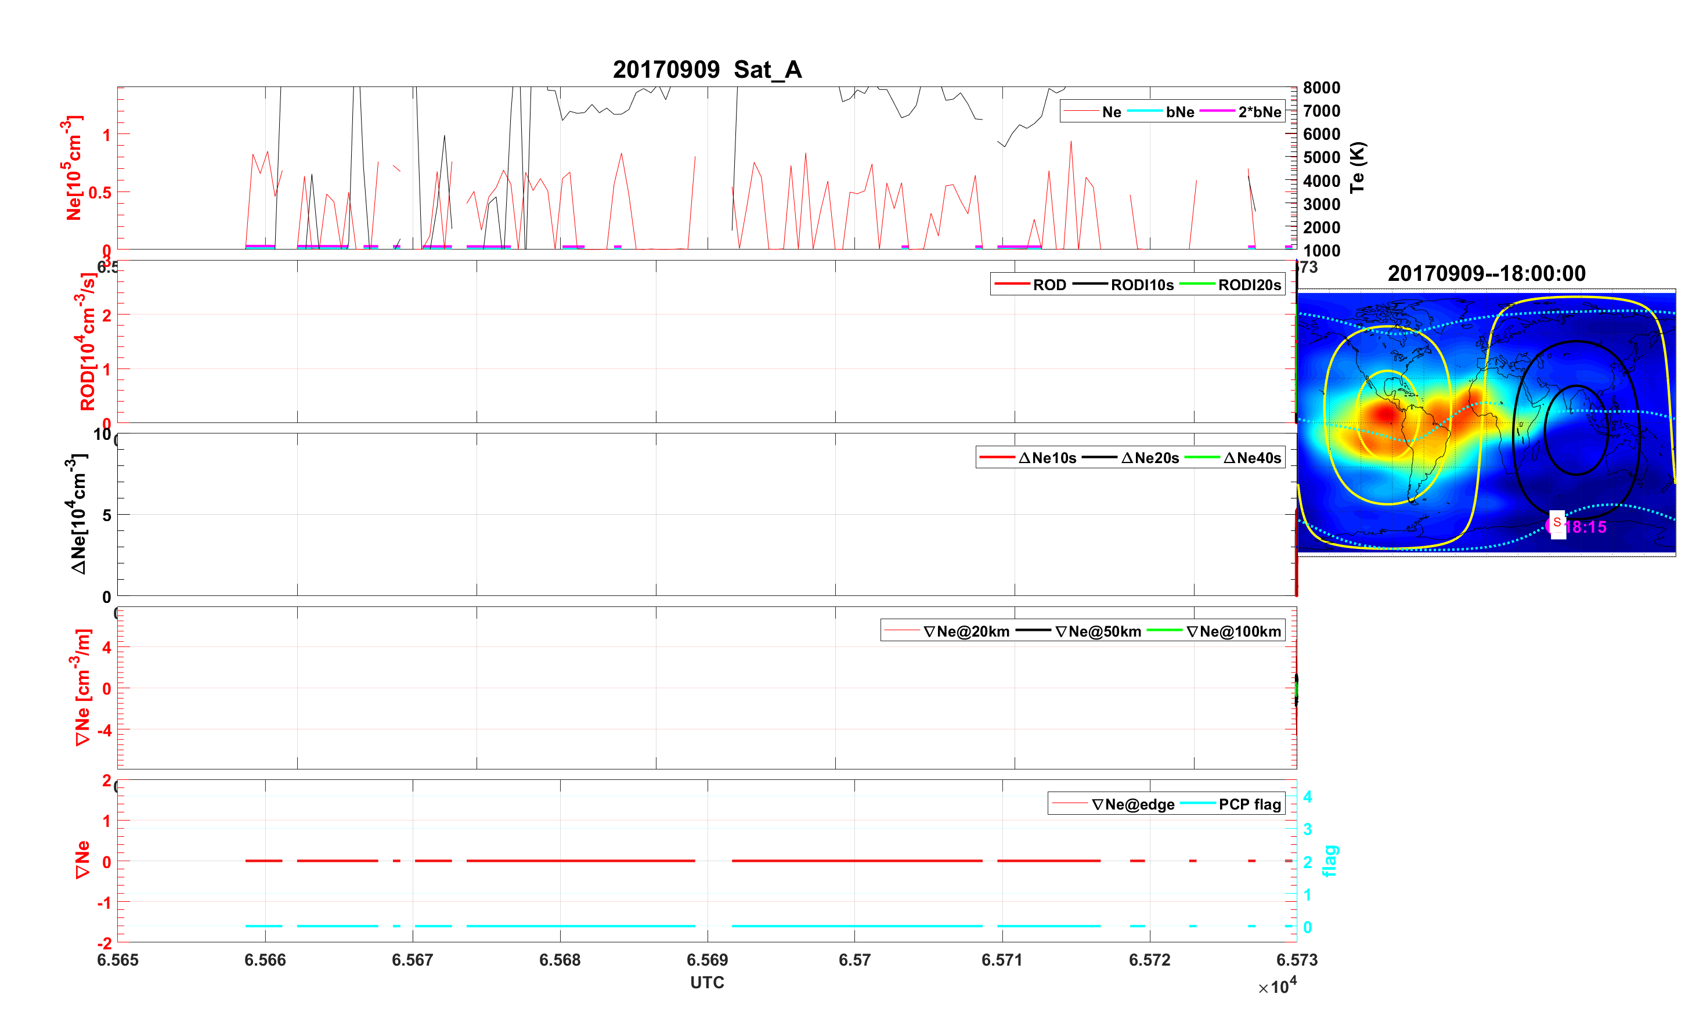Viewport: 1685px width, 1019px height.
Task: Select the ∇Ne@20km legend entry
Action: [966, 631]
